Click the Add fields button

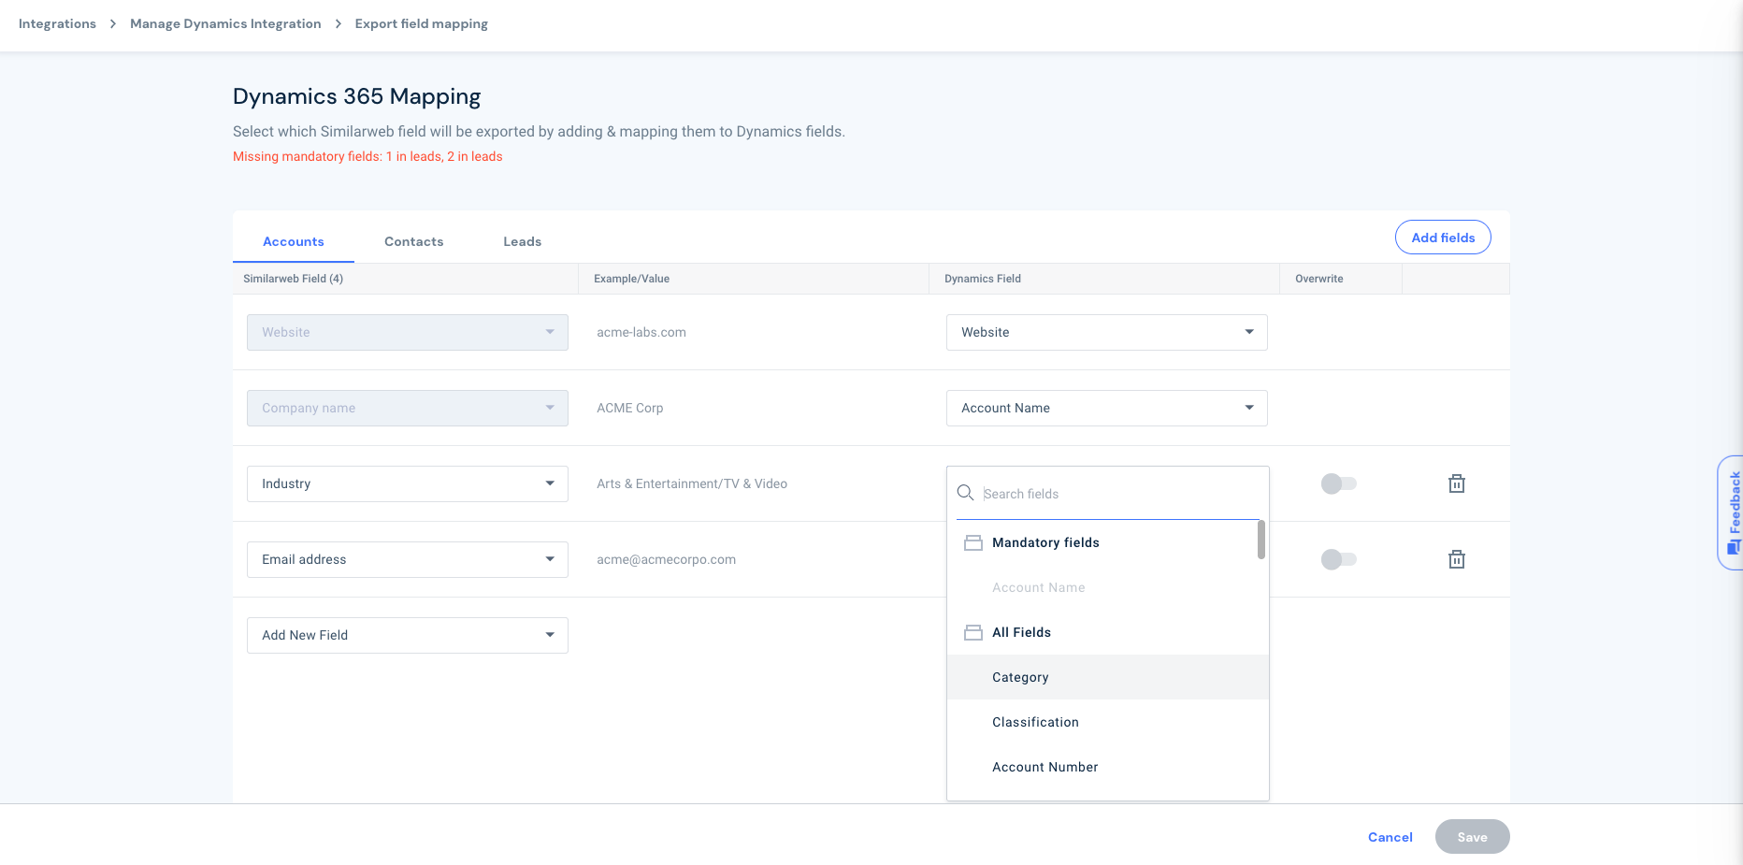click(1443, 238)
